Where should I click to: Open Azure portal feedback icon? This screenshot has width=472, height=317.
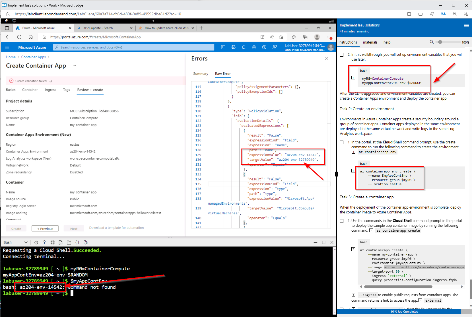(x=274, y=47)
